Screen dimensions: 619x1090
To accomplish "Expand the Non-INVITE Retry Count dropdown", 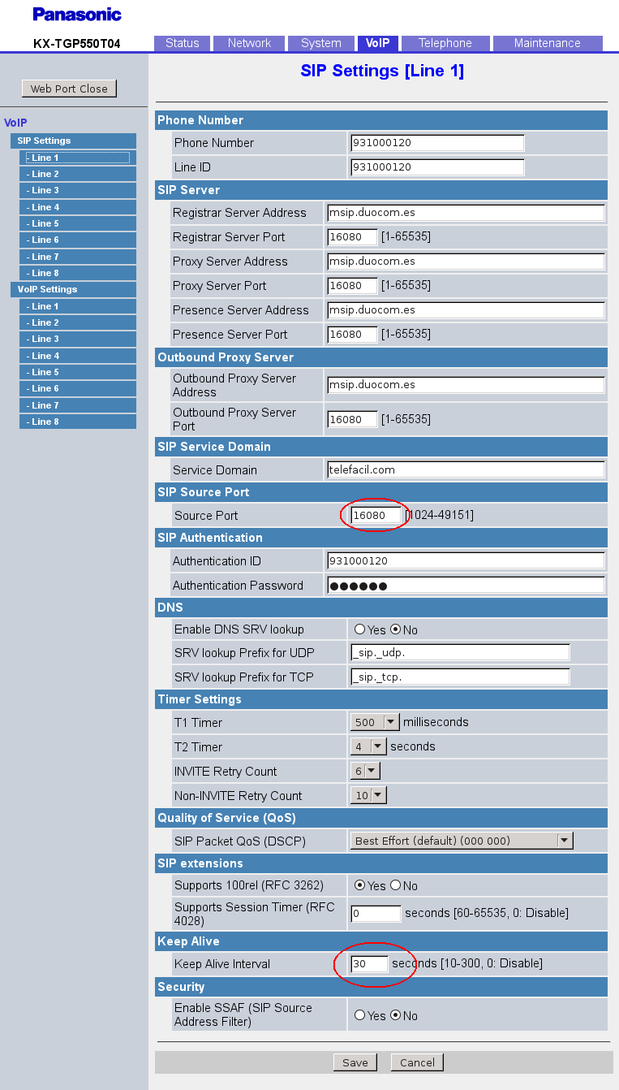I will click(368, 795).
